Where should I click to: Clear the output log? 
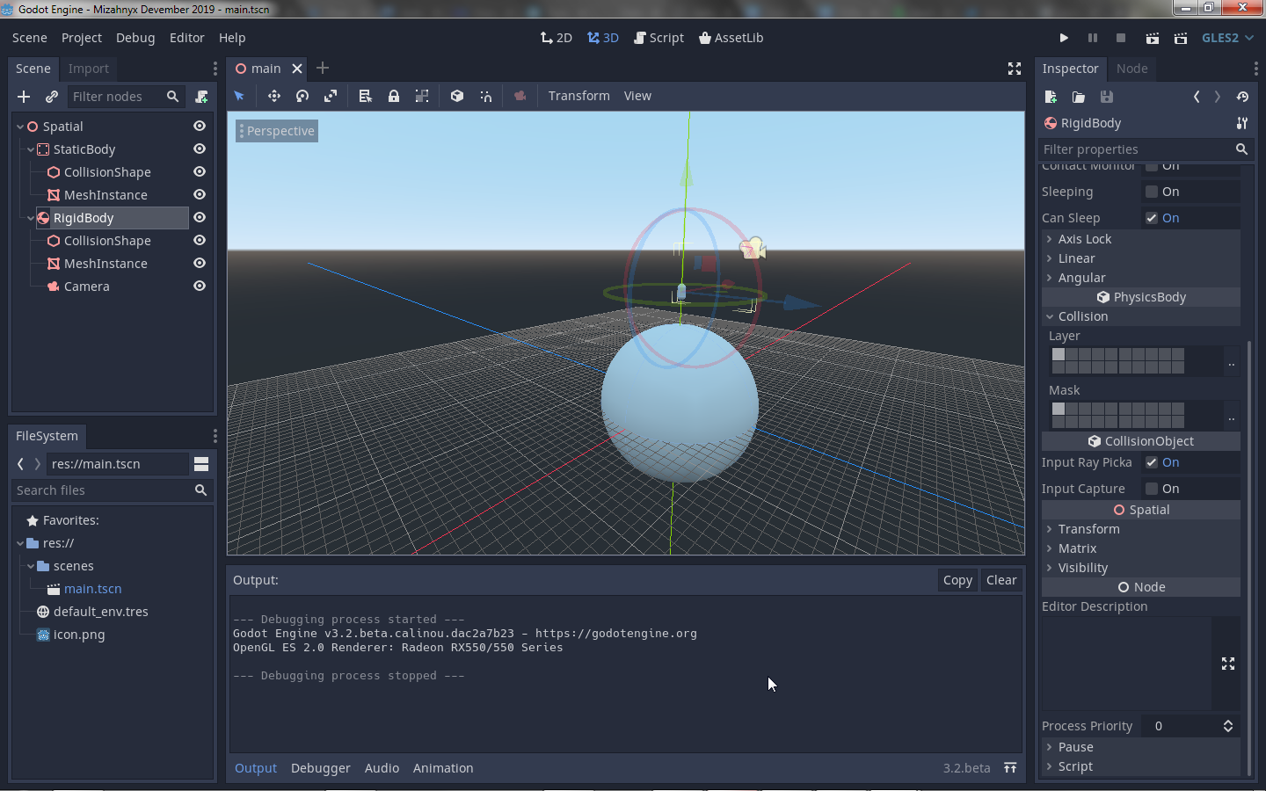point(1001,580)
